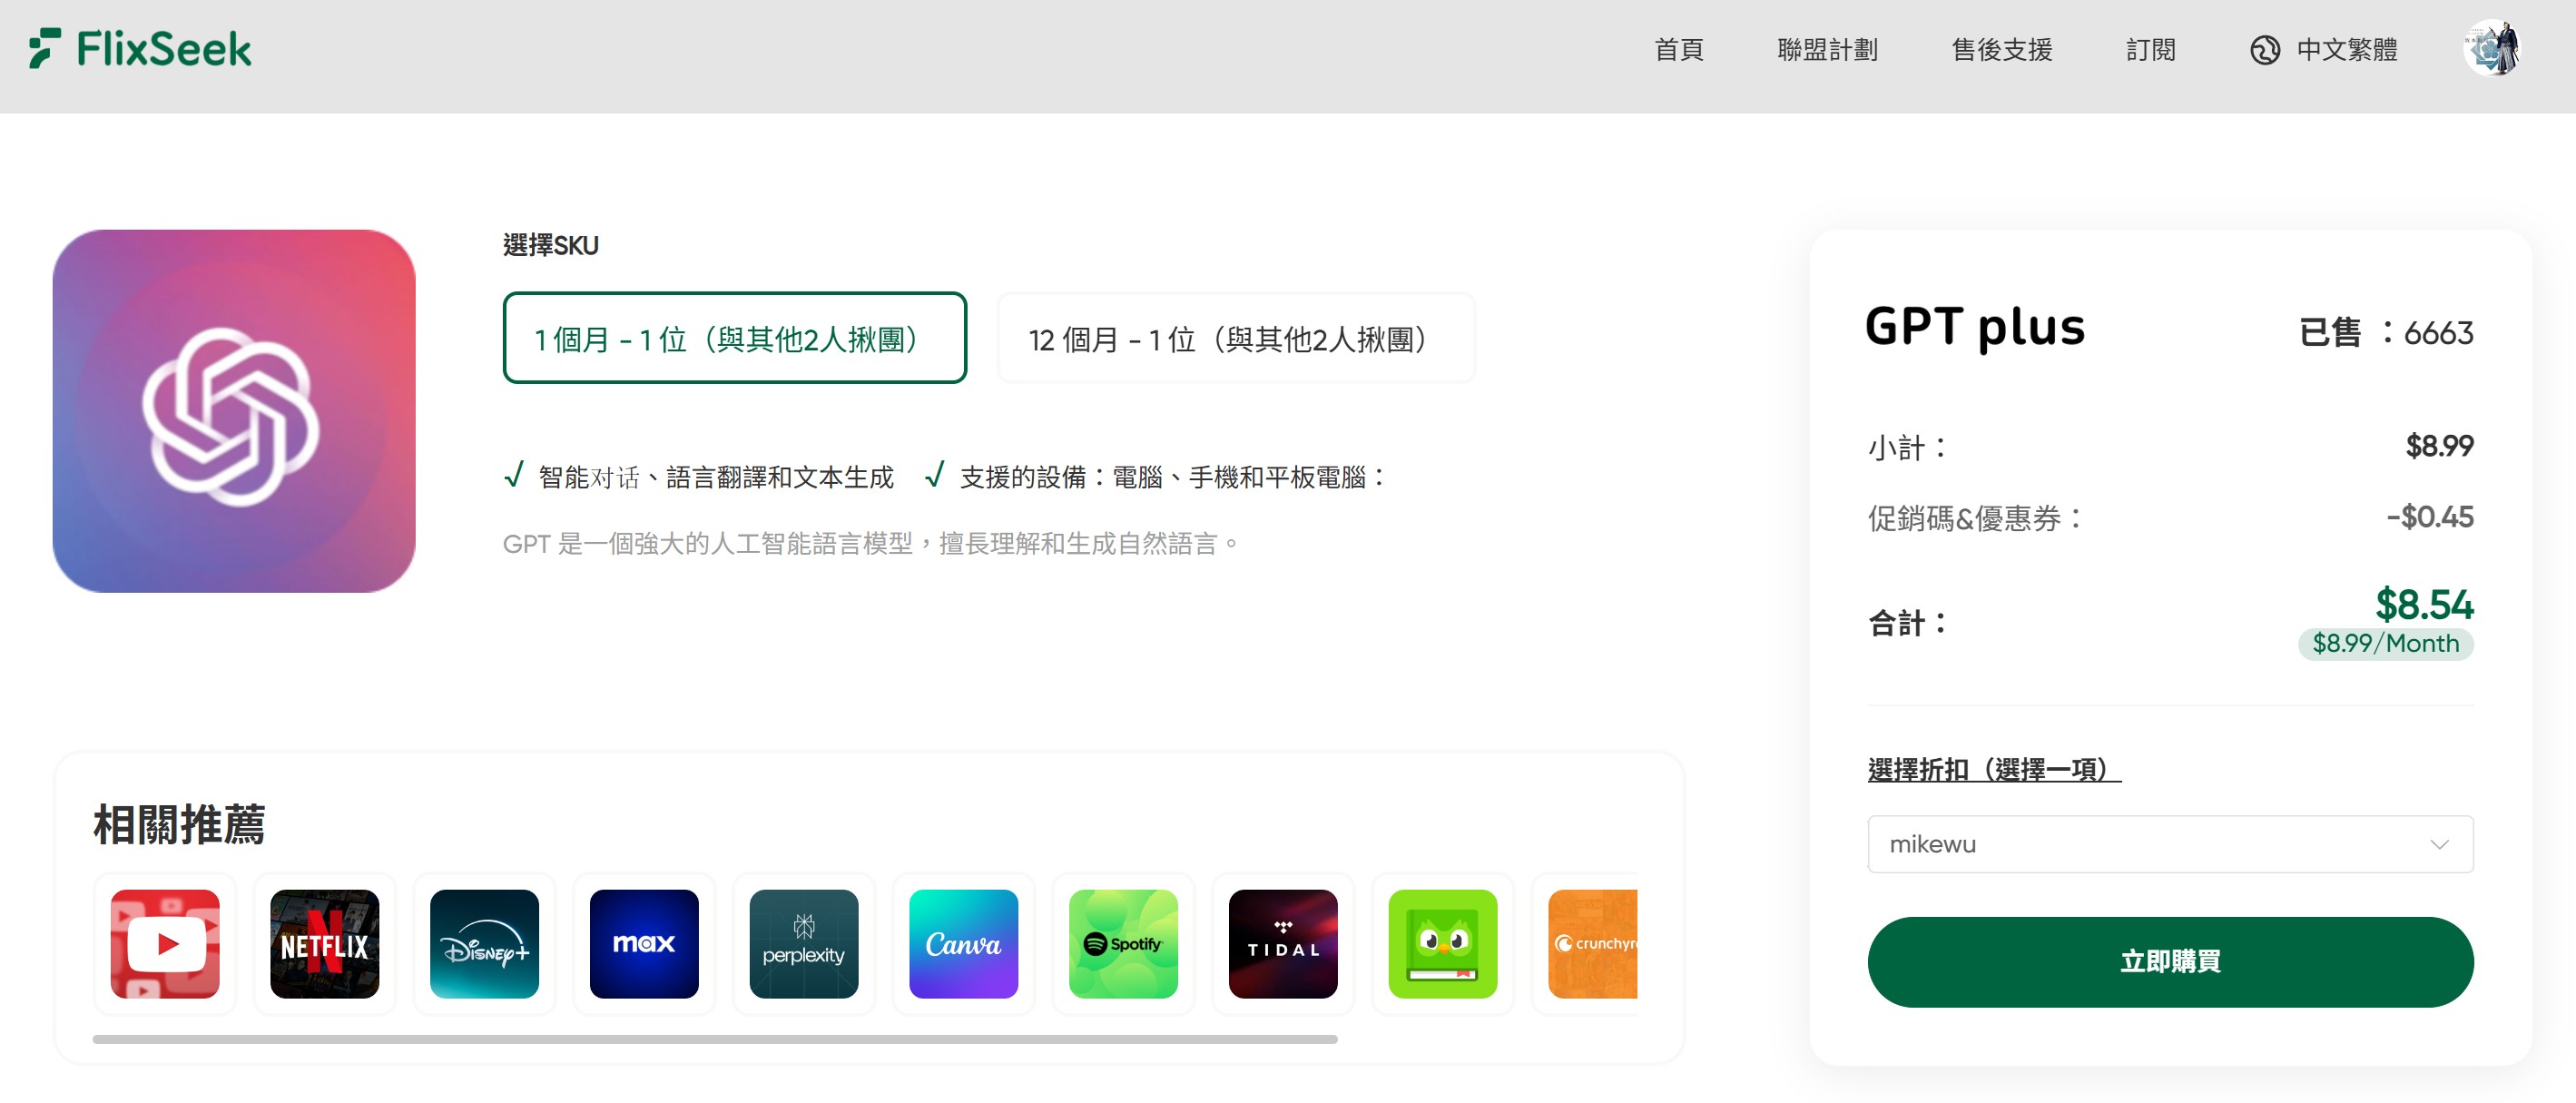Open the Netflix recommendation icon
Image resolution: width=2576 pixels, height=1103 pixels.
click(x=325, y=943)
